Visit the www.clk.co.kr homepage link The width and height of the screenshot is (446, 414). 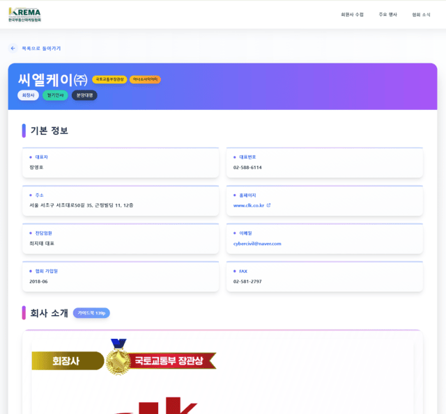pos(249,205)
